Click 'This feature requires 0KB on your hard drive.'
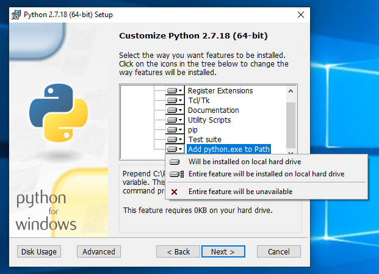Screen dimensions: 379x274 pyautogui.click(x=198, y=210)
